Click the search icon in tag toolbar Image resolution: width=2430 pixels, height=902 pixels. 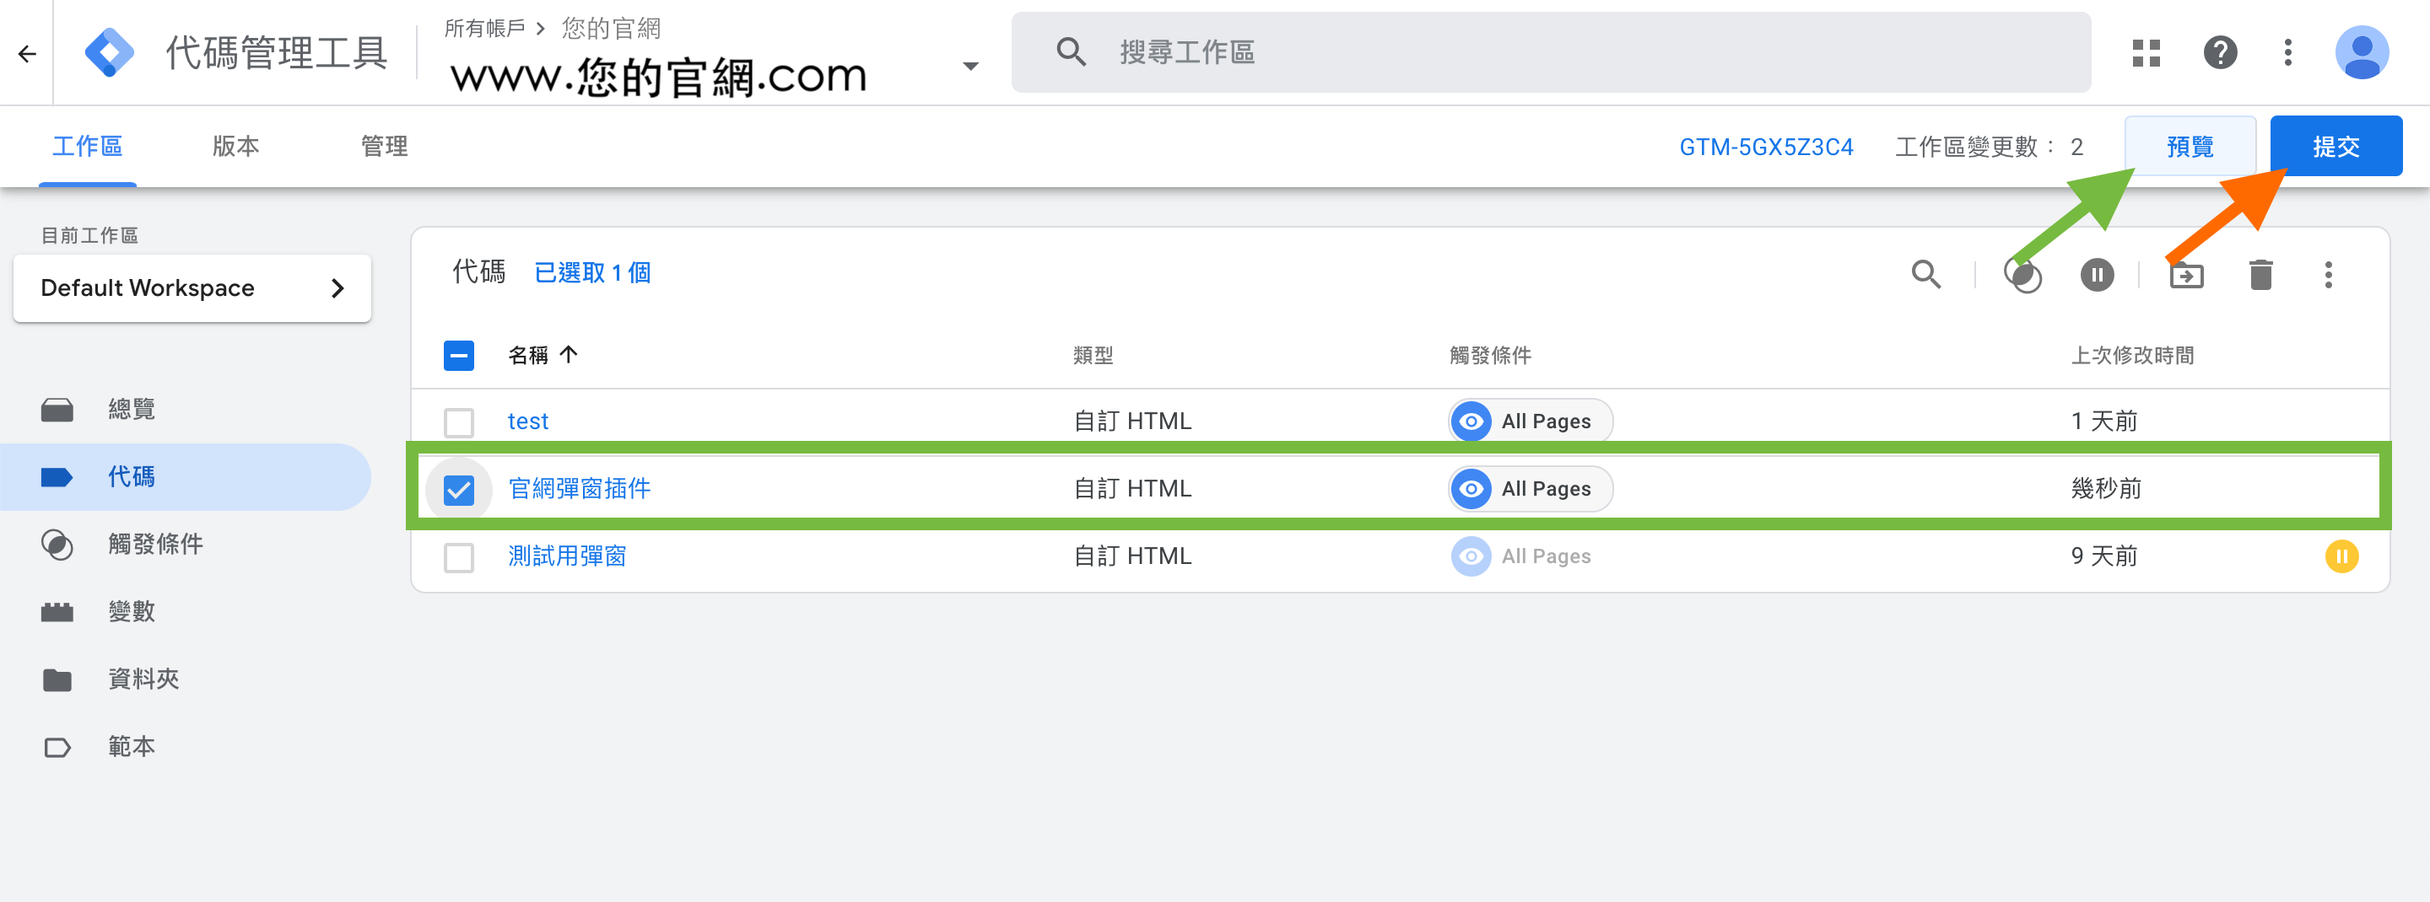(x=1925, y=274)
